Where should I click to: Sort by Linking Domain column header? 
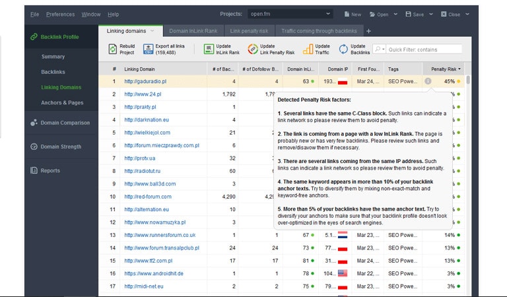[x=163, y=69]
